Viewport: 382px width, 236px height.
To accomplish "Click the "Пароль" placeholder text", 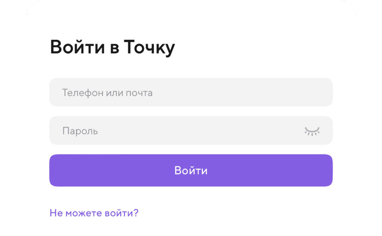I will pyautogui.click(x=80, y=131).
